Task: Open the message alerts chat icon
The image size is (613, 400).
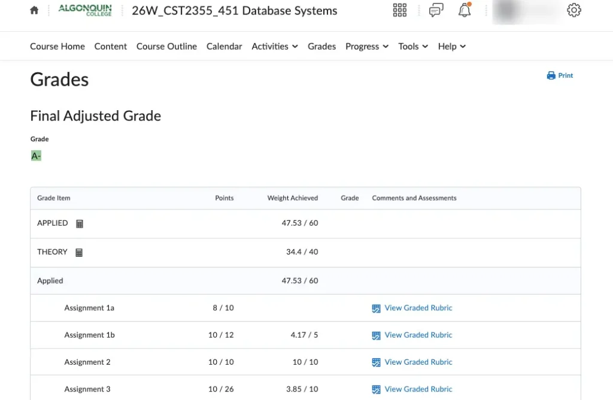Action: pos(436,10)
